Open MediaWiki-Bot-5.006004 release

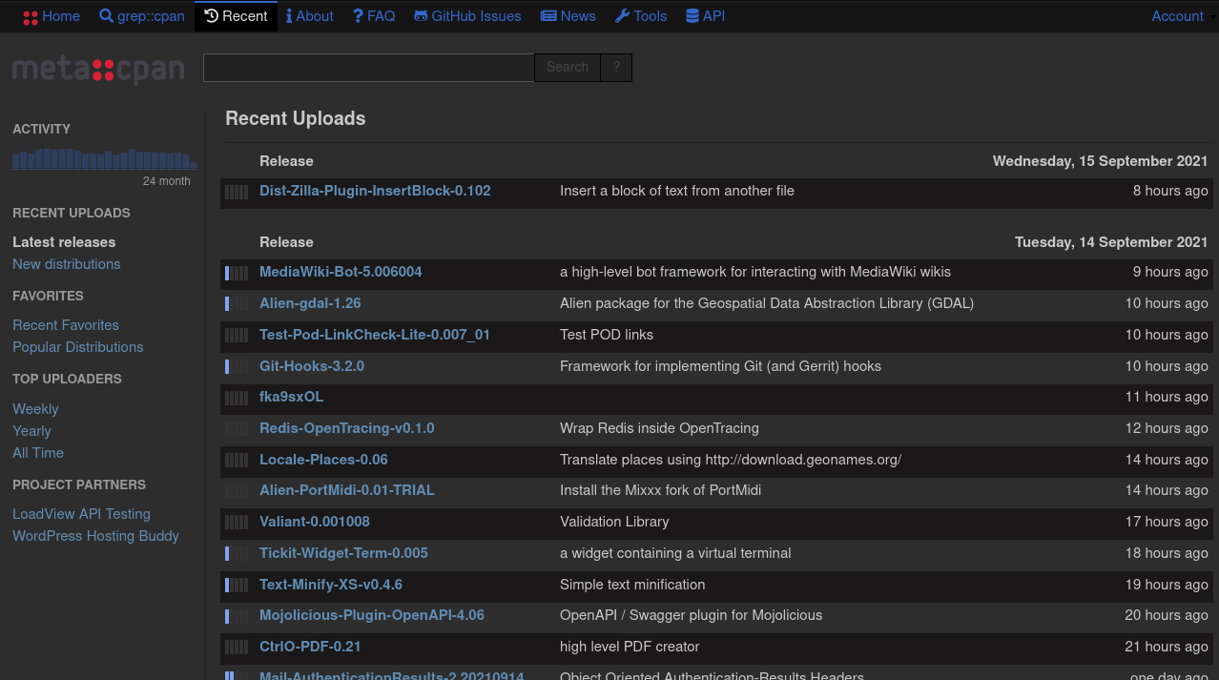pyautogui.click(x=341, y=272)
